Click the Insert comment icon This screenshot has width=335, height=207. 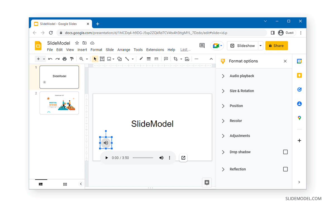[x=166, y=59]
